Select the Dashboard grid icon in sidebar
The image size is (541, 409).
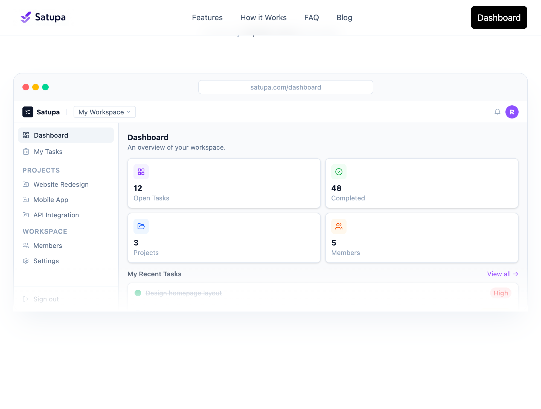26,135
